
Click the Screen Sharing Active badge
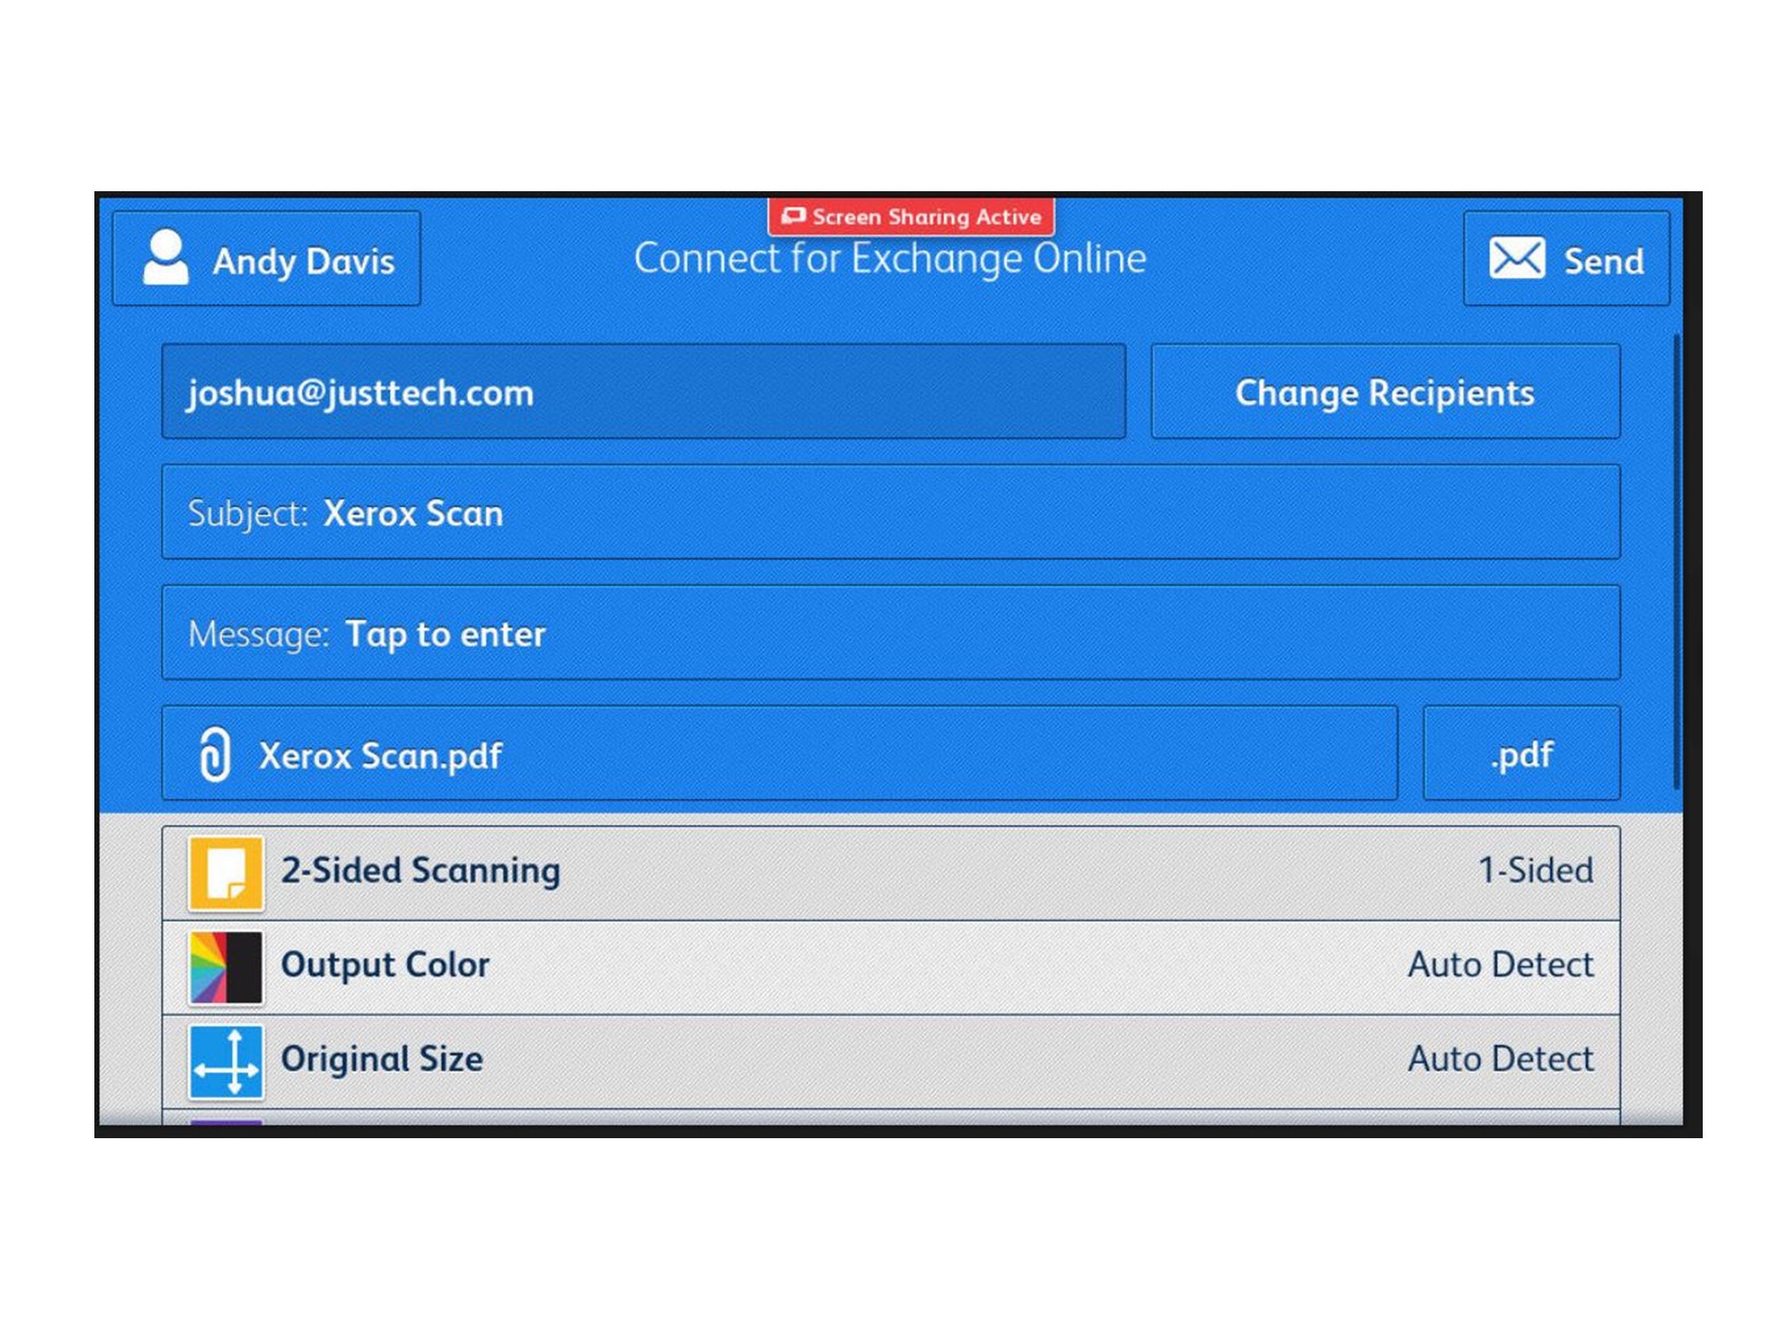pyautogui.click(x=911, y=217)
